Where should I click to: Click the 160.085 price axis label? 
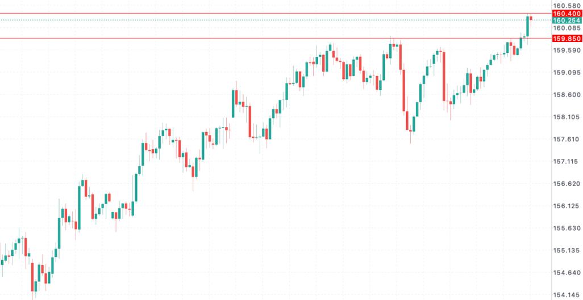tap(567, 28)
